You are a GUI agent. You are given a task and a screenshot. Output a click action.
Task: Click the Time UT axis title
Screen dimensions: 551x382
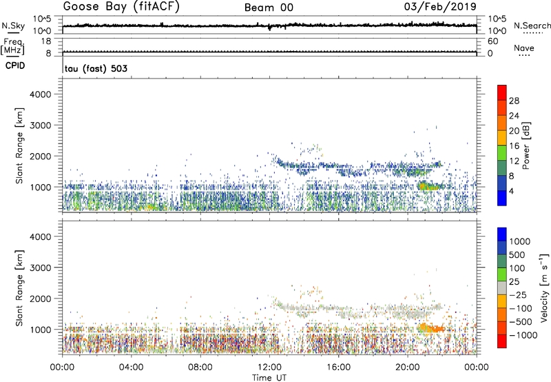269,378
